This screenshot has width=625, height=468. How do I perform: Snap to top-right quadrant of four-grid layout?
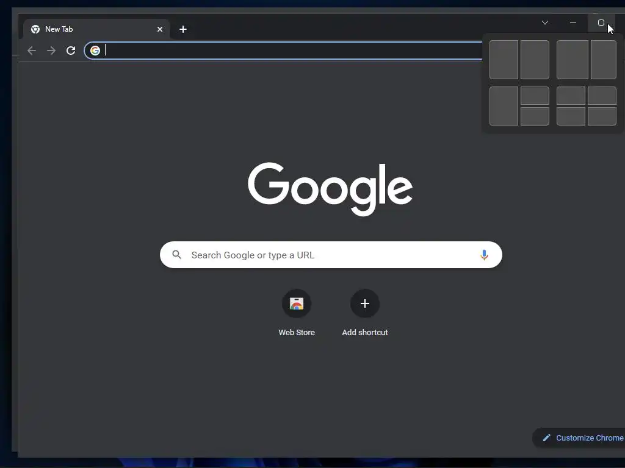[x=602, y=96]
